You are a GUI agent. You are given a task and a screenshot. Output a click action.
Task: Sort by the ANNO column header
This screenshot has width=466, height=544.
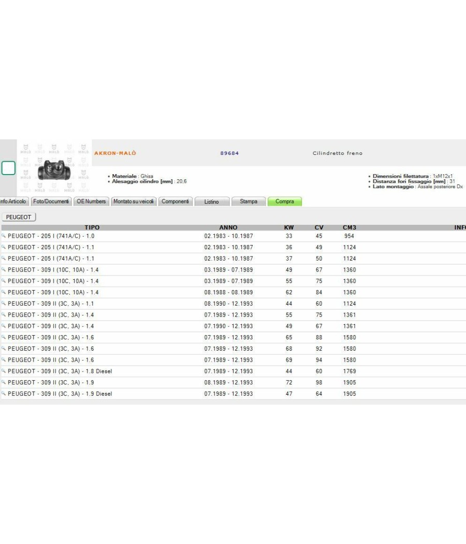(x=228, y=227)
